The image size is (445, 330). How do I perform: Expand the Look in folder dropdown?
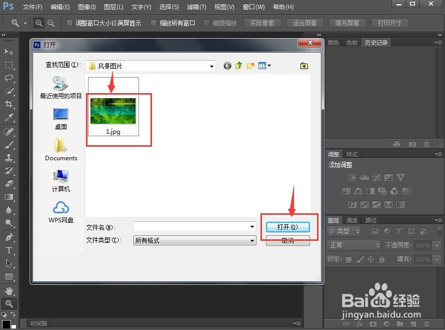211,66
